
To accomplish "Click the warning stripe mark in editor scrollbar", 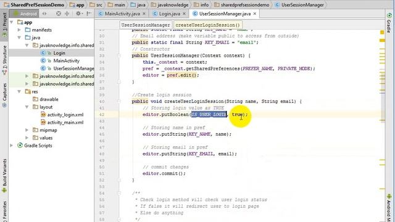I will tap(382, 40).
